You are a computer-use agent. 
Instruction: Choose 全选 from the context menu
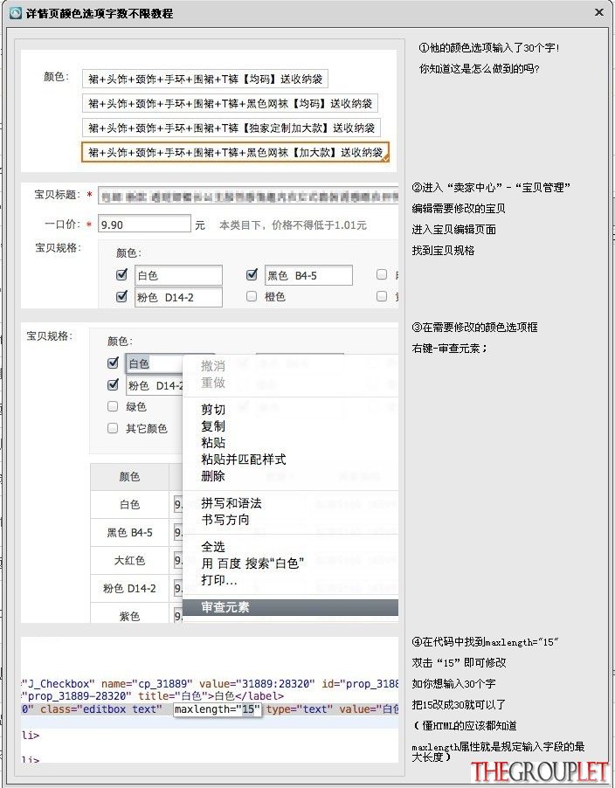213,547
